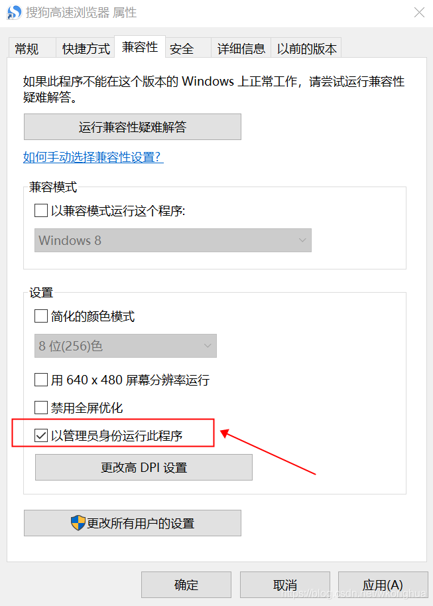
Task: Close the properties dialog with the X
Action: coord(419,13)
